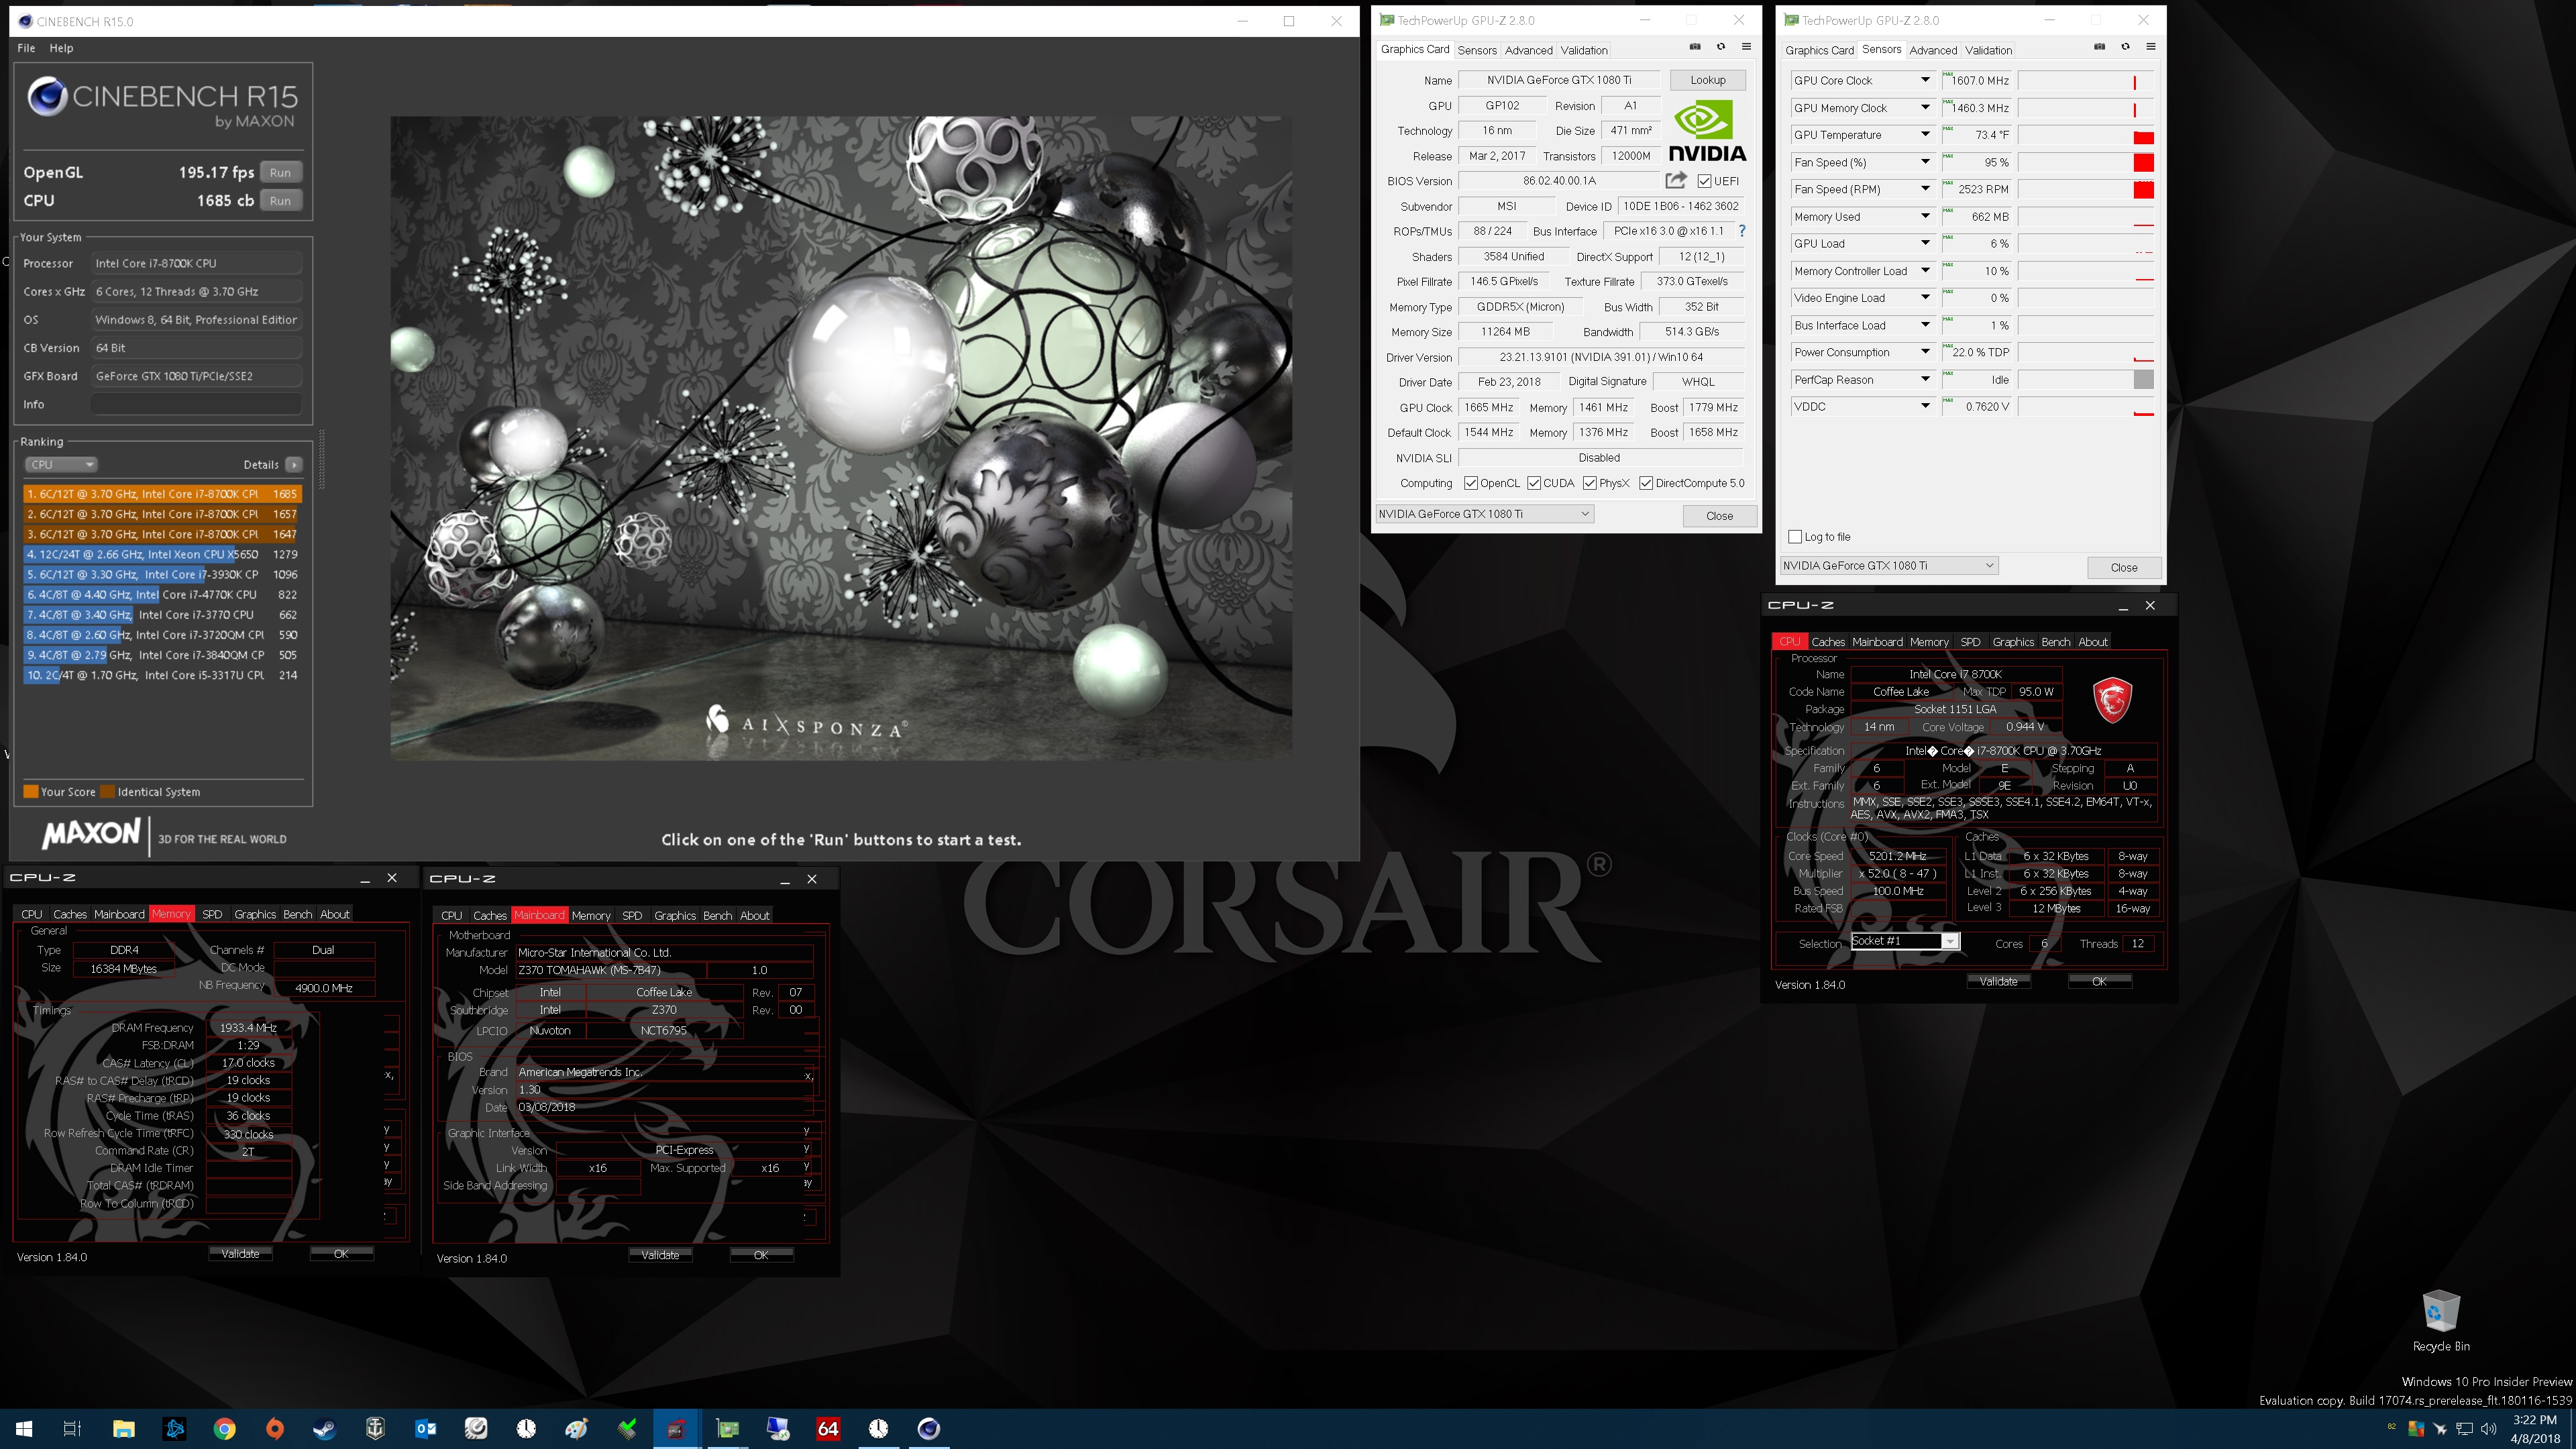Toggle the UEFI checkbox in GPU-Z
2576x1449 pixels.
[x=1704, y=181]
